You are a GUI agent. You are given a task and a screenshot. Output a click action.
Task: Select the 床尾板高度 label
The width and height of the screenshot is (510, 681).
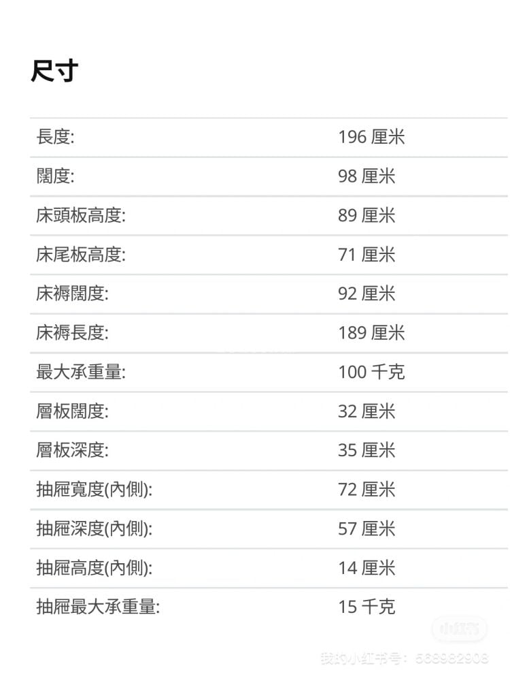coord(81,254)
